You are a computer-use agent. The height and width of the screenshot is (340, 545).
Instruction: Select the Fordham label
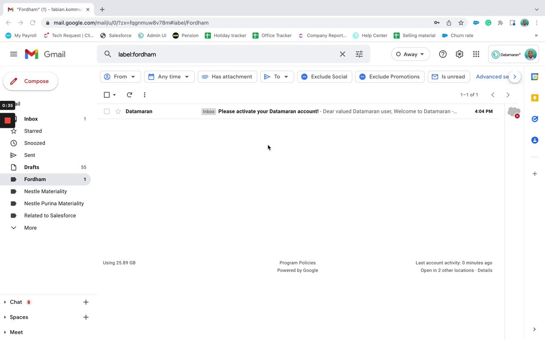click(x=45, y=179)
